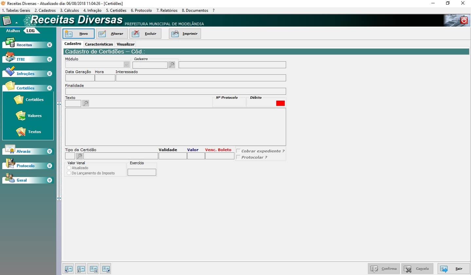Click the search icon beside Texto field
This screenshot has width=471, height=275.
(85, 104)
